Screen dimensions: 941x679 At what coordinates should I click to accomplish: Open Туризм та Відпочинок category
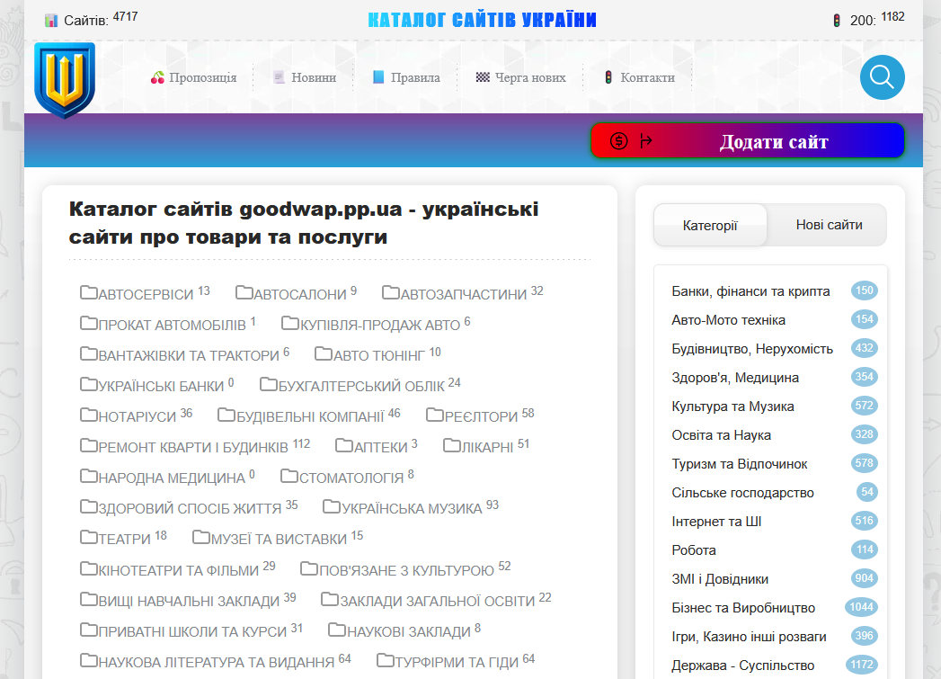pos(740,464)
